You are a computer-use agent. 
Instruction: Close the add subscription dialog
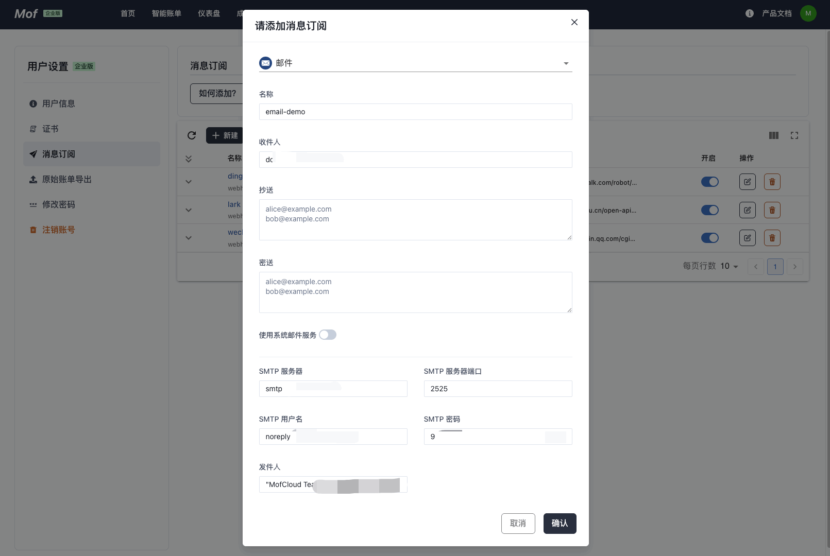click(574, 22)
